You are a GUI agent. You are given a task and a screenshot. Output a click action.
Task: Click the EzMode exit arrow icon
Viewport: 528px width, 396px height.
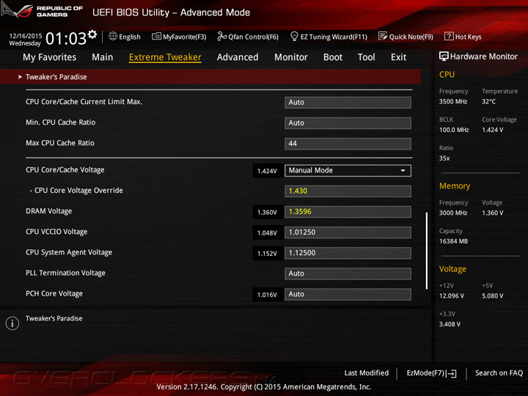click(452, 373)
